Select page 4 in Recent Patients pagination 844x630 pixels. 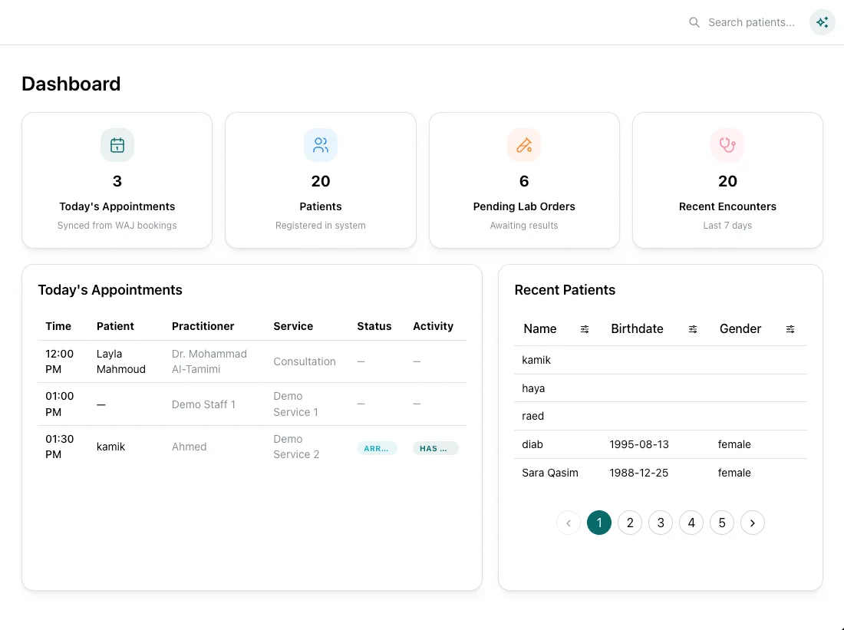click(691, 523)
